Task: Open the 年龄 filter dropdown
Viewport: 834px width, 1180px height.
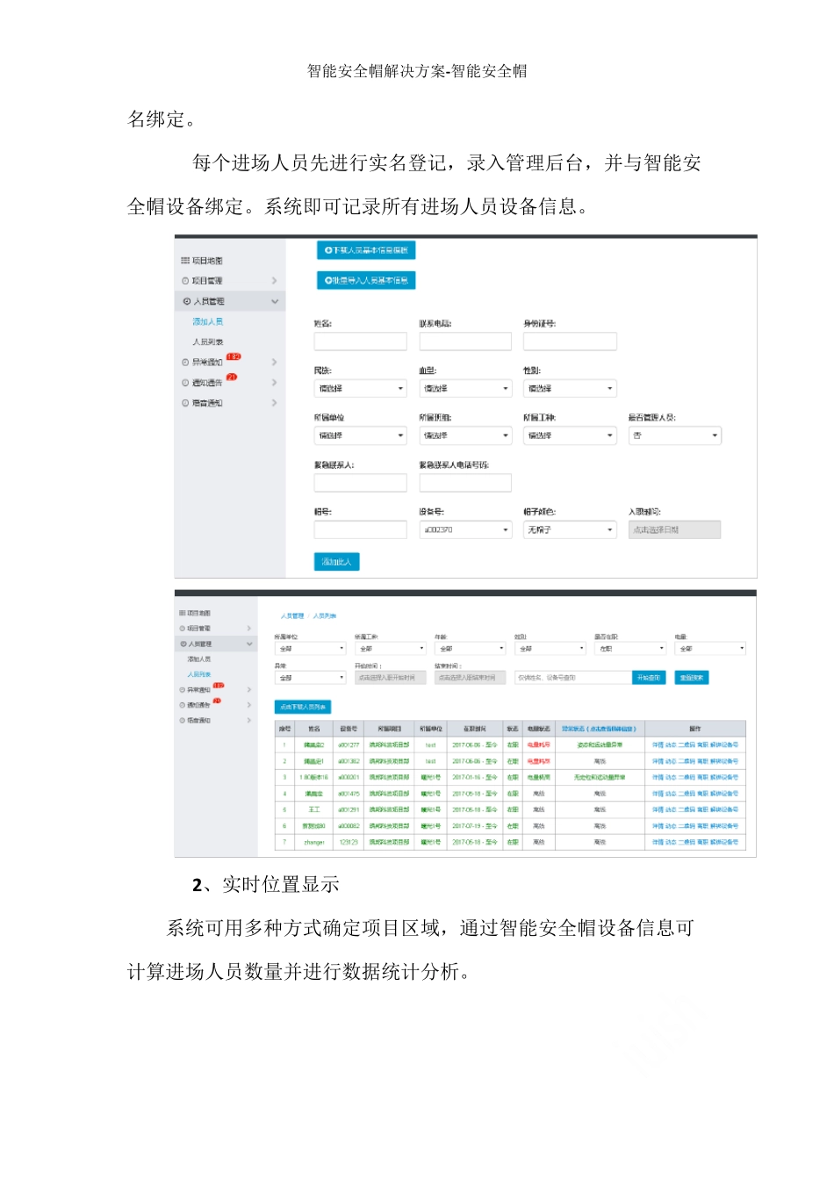Action: (471, 649)
